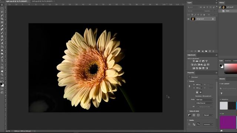Open the Layers panel flyout menu

coord(216,3)
